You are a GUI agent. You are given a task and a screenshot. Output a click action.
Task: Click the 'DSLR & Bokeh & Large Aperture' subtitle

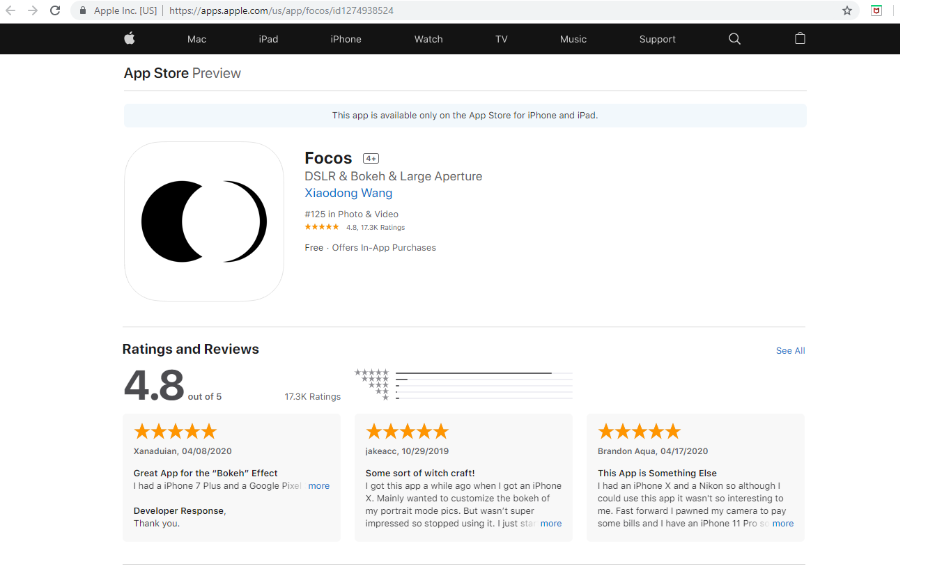pos(394,176)
